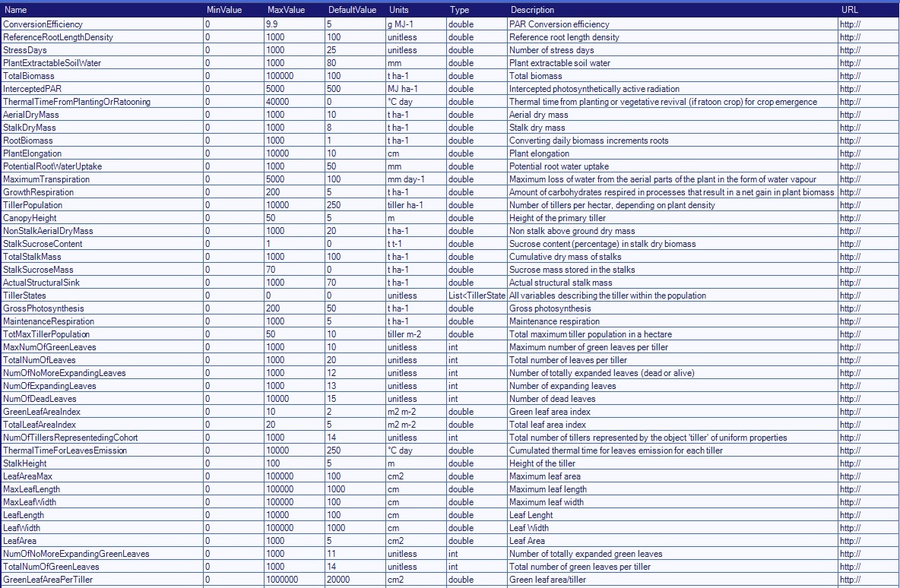Select the ActualStructuralSink name cell
The image size is (900, 588).
pyautogui.click(x=102, y=283)
